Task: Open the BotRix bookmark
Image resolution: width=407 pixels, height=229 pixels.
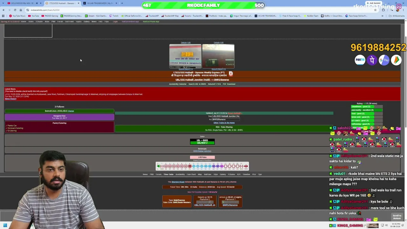Action: 332,16
